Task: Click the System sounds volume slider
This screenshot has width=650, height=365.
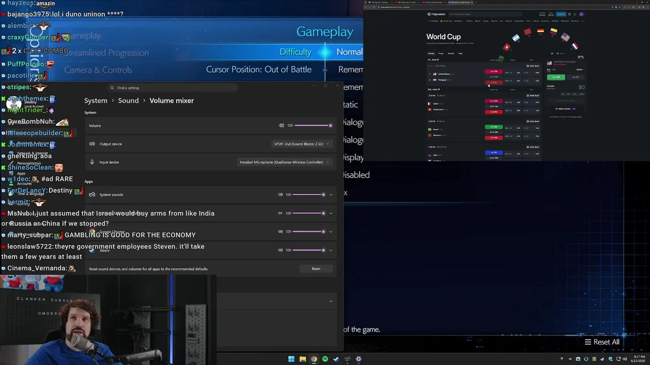Action: tap(309, 195)
